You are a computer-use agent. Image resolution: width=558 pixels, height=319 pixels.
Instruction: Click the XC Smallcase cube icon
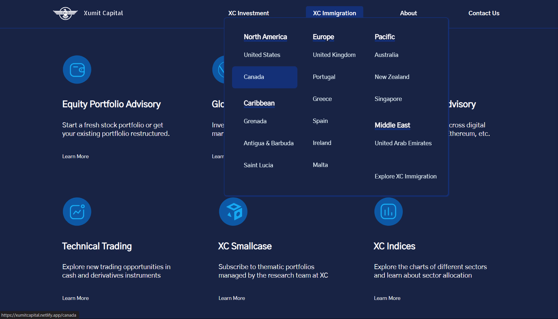tap(233, 212)
